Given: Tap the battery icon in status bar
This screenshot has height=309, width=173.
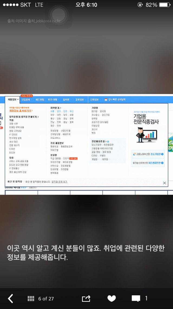Looking at the screenshot, I should [x=165, y=5].
